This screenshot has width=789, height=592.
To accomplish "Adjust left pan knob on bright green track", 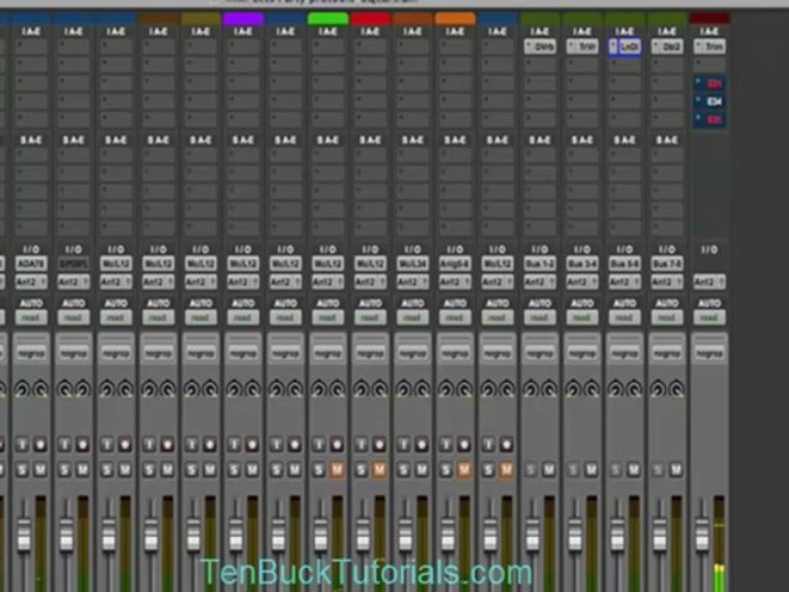I will click(x=319, y=389).
